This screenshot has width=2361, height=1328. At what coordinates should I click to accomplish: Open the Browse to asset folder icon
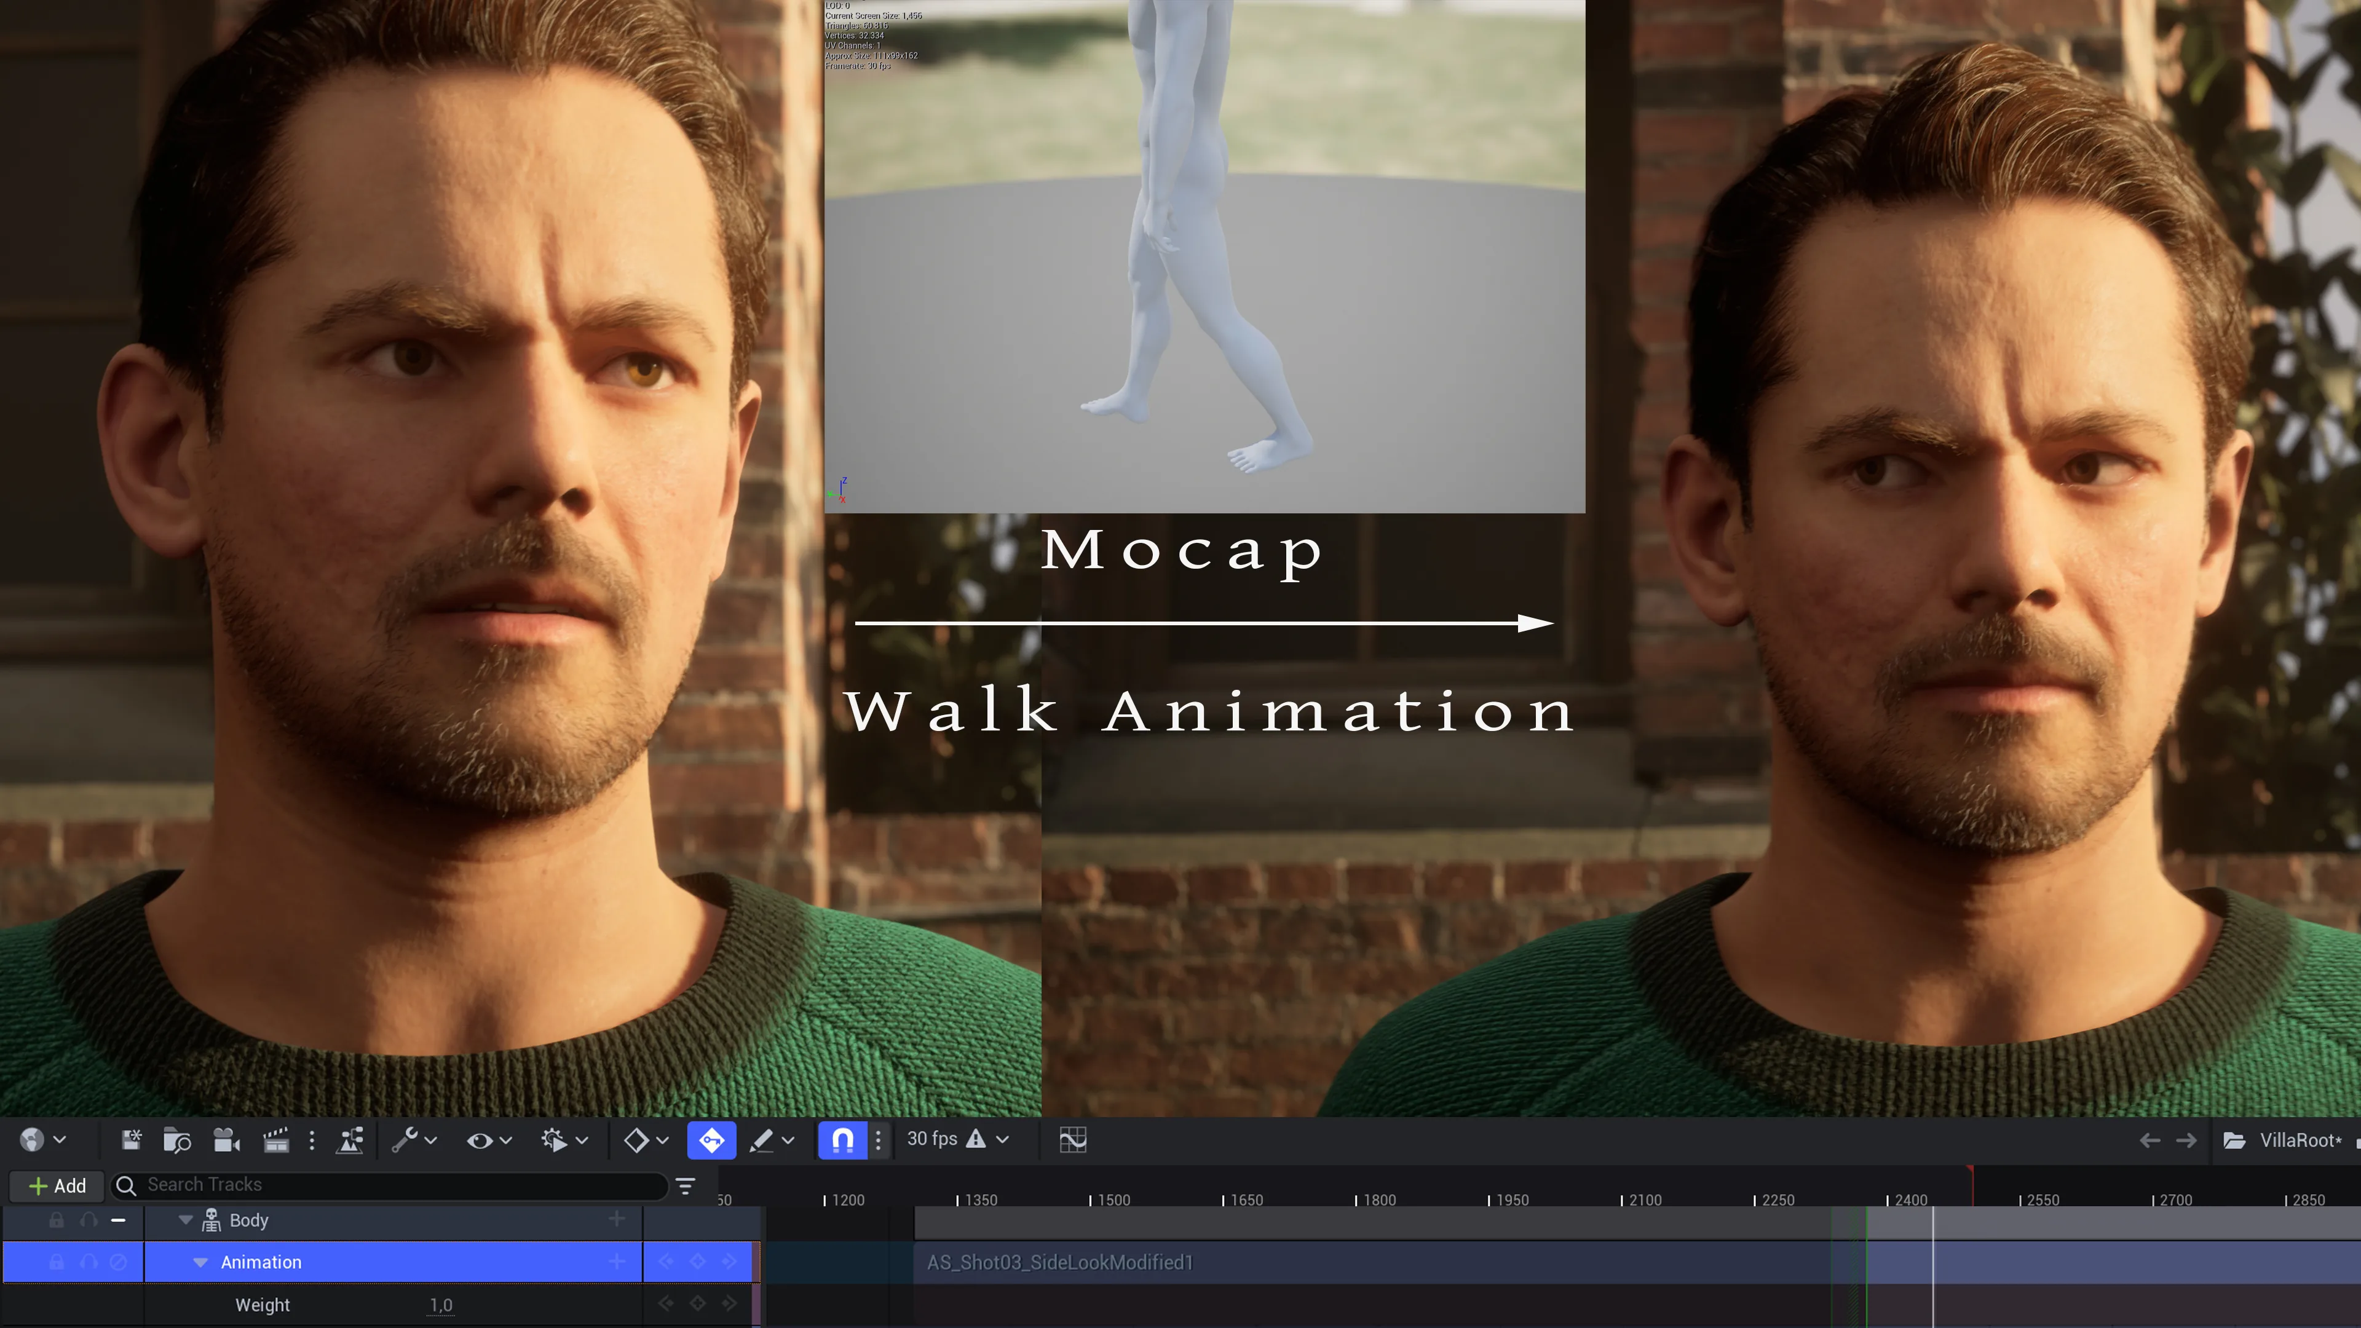coord(176,1140)
